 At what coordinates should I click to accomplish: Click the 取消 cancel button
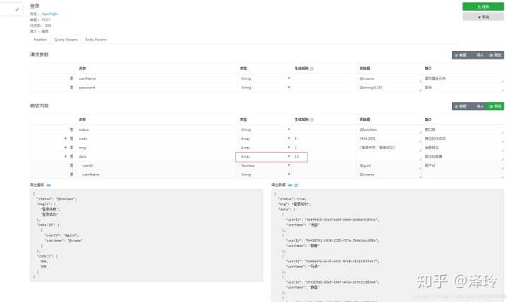(483, 17)
